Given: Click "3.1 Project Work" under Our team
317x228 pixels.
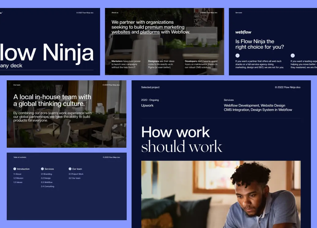Looking at the screenshot, I should click(x=76, y=174).
